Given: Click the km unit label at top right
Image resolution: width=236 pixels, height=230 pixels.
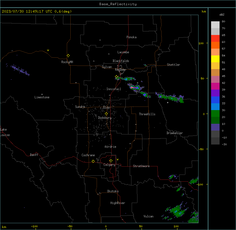Looking at the screenshot, I should pyautogui.click(x=204, y=11).
